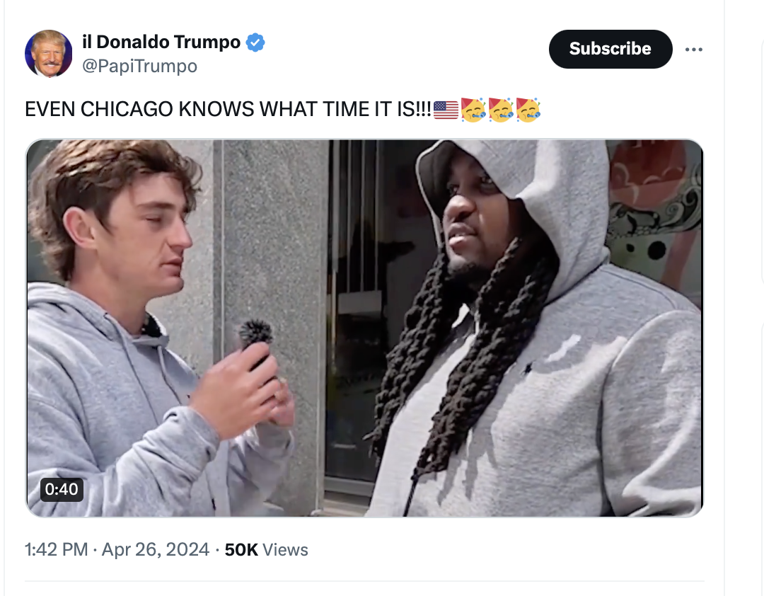Click the 0:40 video duration badge
The width and height of the screenshot is (764, 596).
point(62,489)
